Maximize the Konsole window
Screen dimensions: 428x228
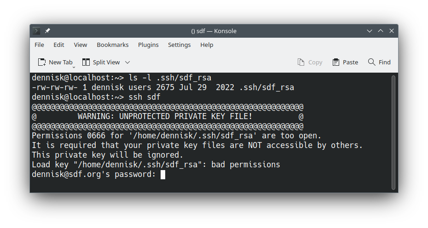point(381,31)
